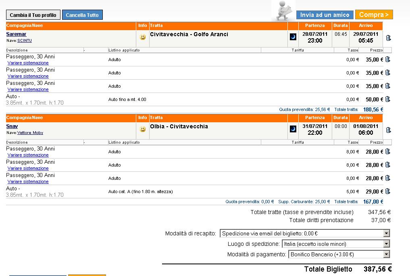Delete first 35,00 € passenger on Saremar

pos(387,60)
